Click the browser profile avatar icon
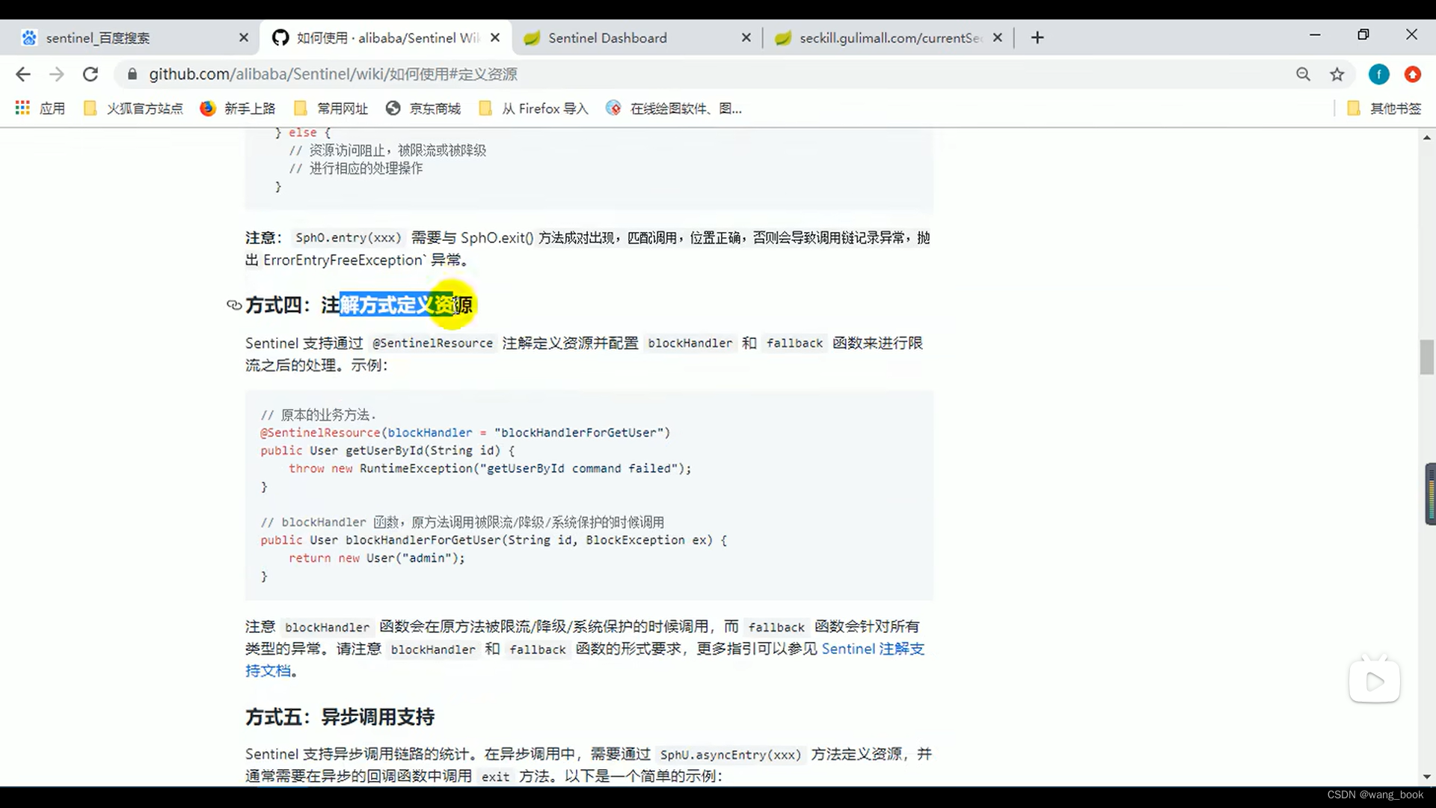1436x808 pixels. 1379,74
